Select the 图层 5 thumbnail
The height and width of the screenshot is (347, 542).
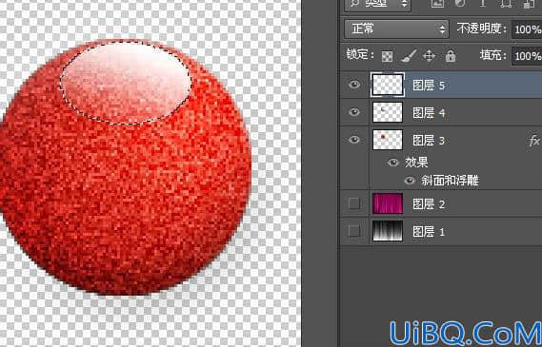coord(388,85)
